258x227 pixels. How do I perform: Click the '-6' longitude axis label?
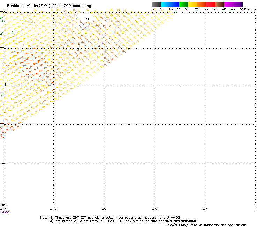(x=154, y=209)
